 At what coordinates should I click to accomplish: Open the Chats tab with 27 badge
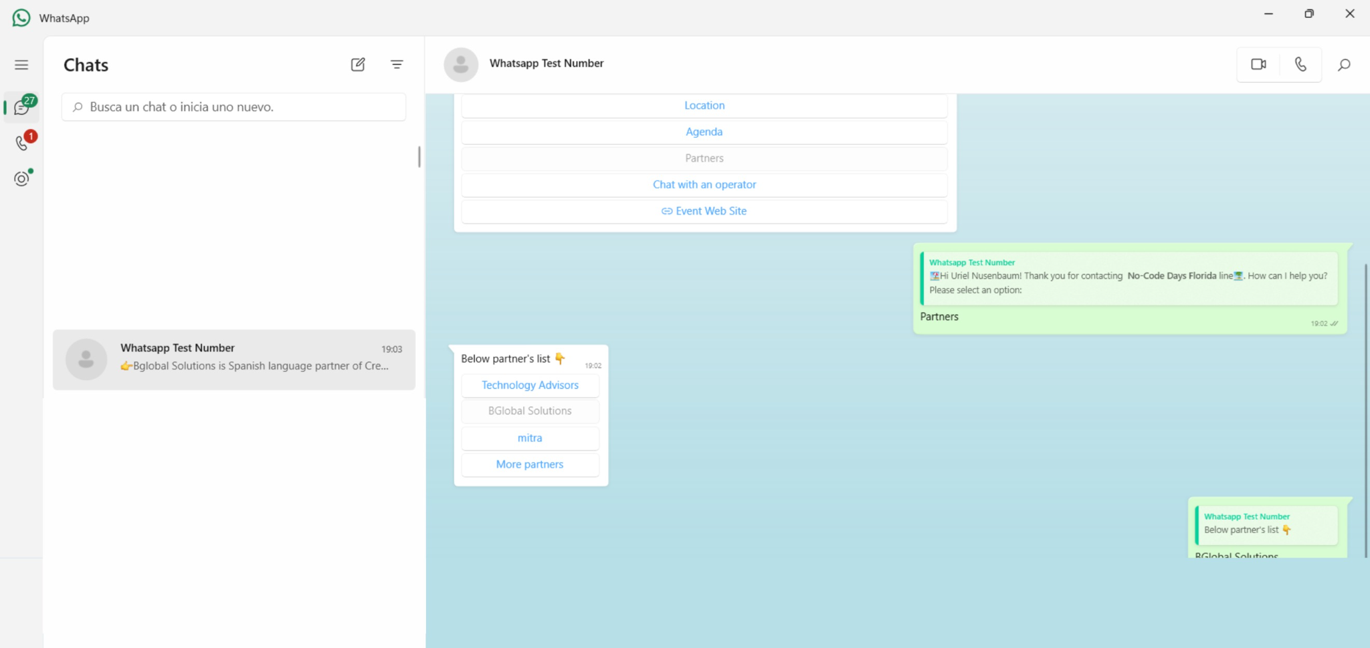pos(22,107)
